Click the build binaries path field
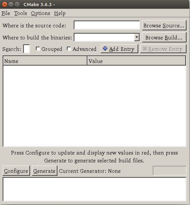The width and height of the screenshot is (190, 205). (x=104, y=37)
